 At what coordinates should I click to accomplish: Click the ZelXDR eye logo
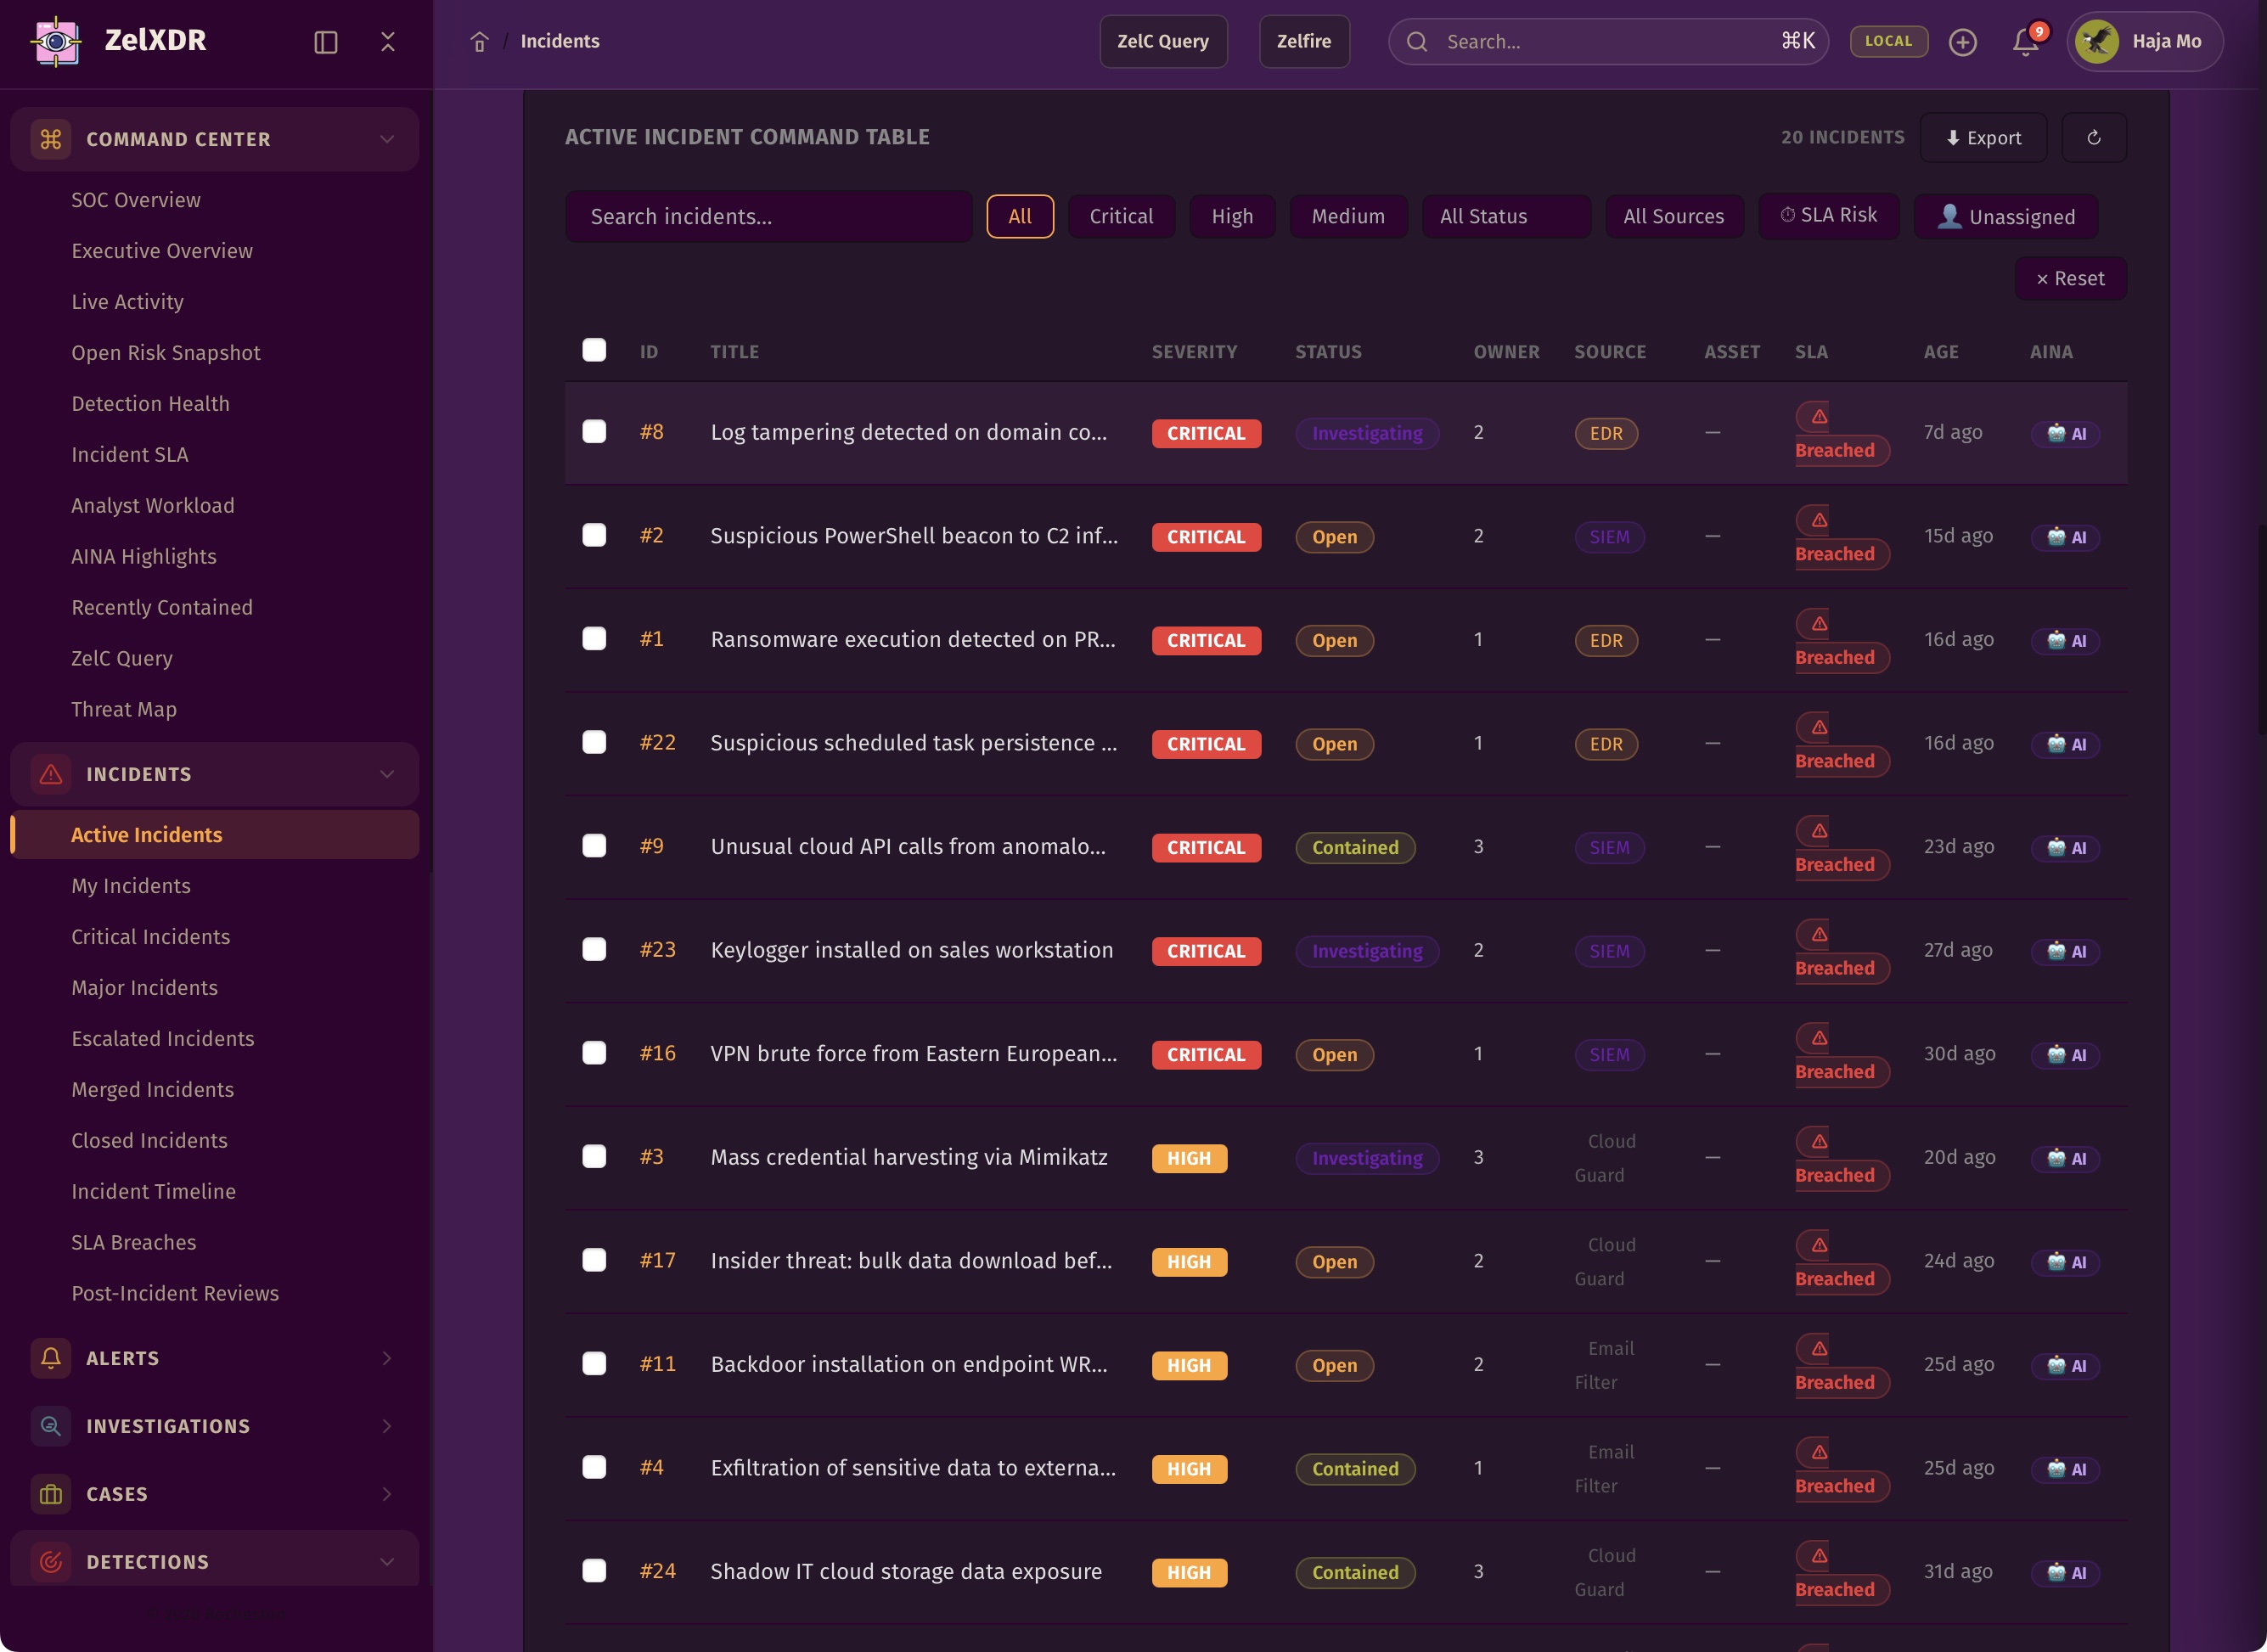coord(57,41)
